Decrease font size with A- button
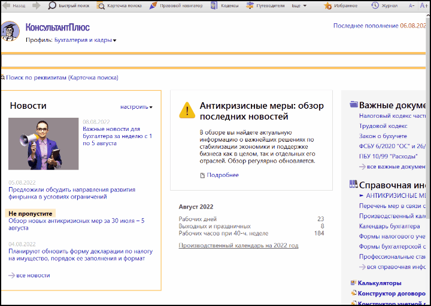The image size is (431, 306). tap(411, 5)
